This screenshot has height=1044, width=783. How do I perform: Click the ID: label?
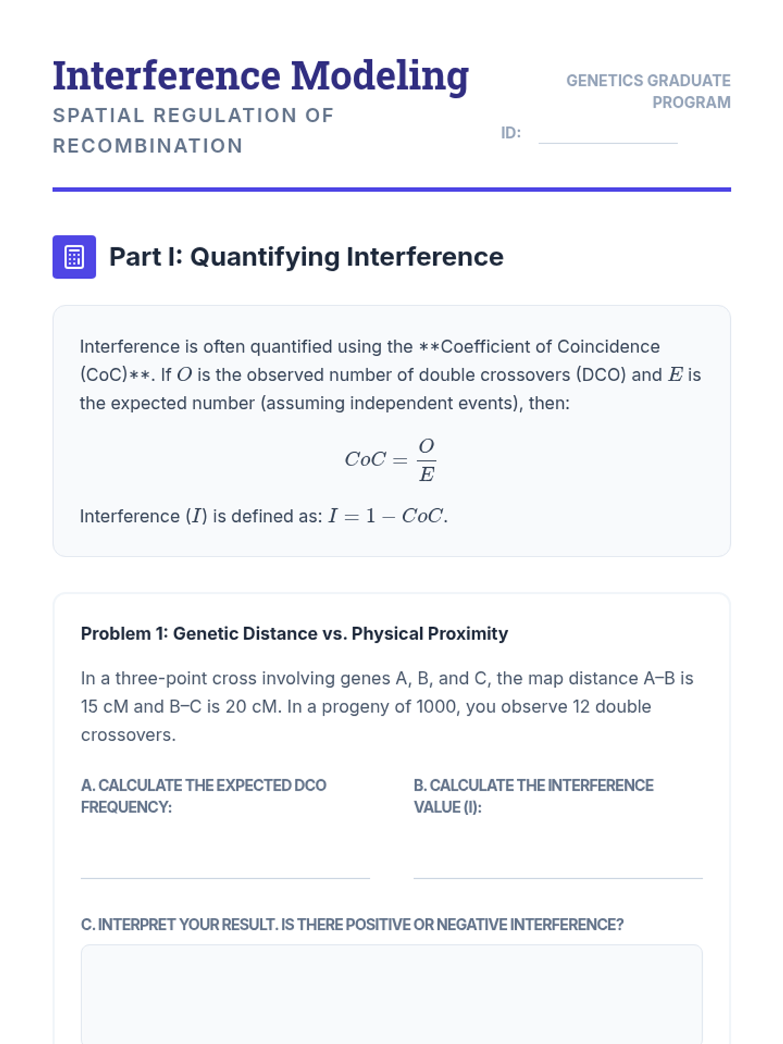click(x=511, y=133)
